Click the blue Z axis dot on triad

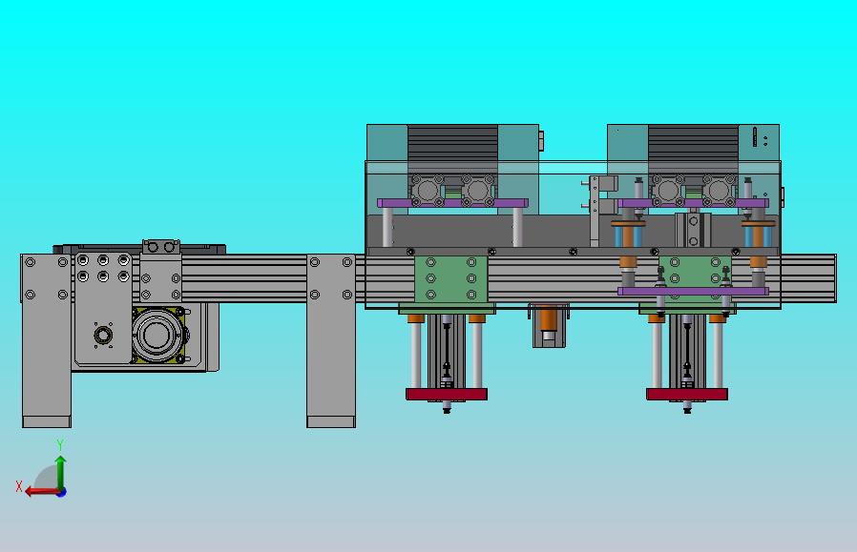point(62,492)
